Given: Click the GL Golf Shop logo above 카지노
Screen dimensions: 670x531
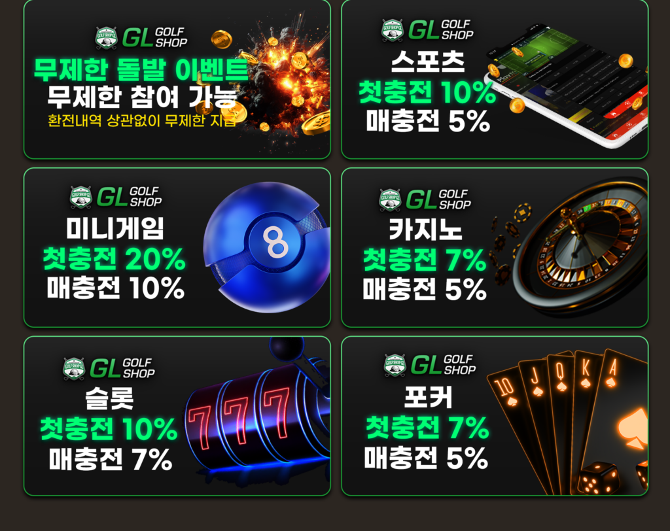Looking at the screenshot, I should [425, 200].
